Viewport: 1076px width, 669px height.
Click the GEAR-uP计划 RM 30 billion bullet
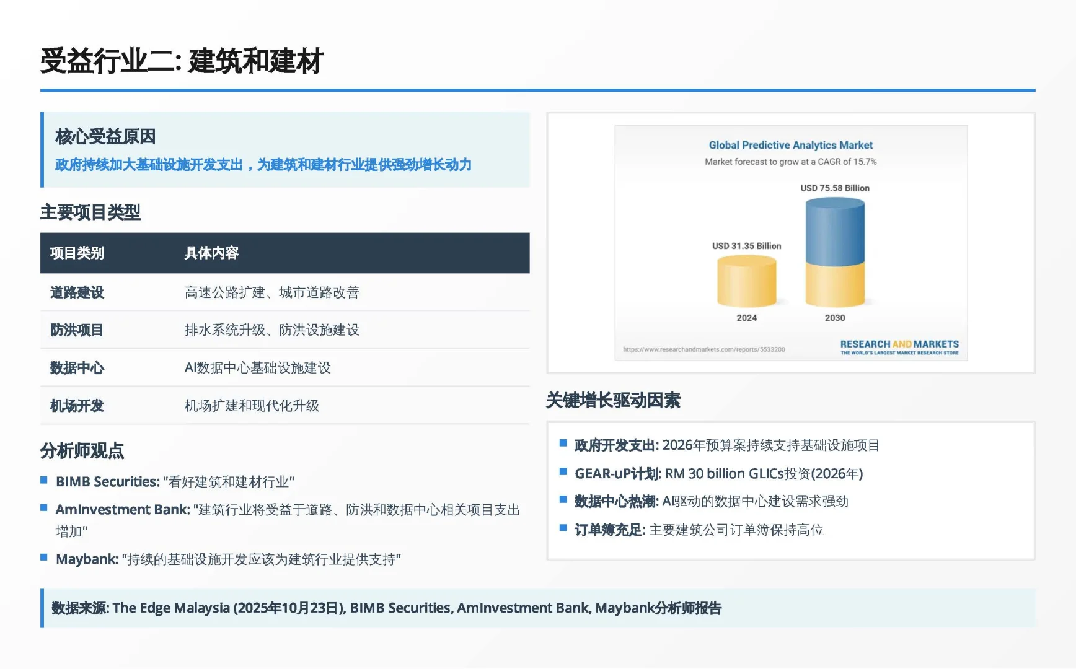[718, 474]
